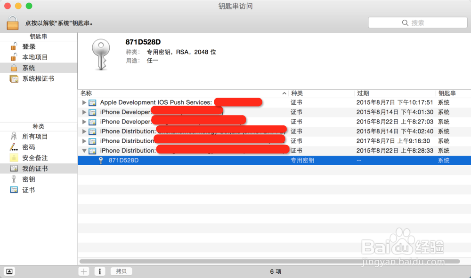Click the 拷贝 button

(122, 271)
